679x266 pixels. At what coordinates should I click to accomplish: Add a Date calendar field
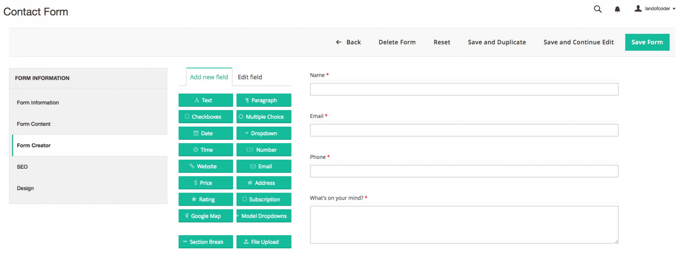point(206,133)
